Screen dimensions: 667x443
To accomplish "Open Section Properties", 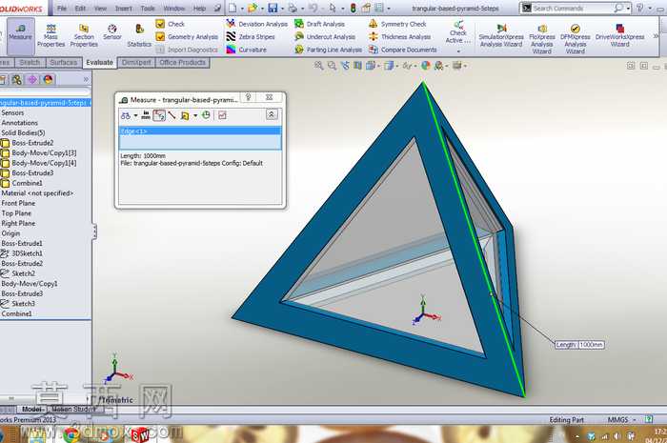I will coord(84,35).
